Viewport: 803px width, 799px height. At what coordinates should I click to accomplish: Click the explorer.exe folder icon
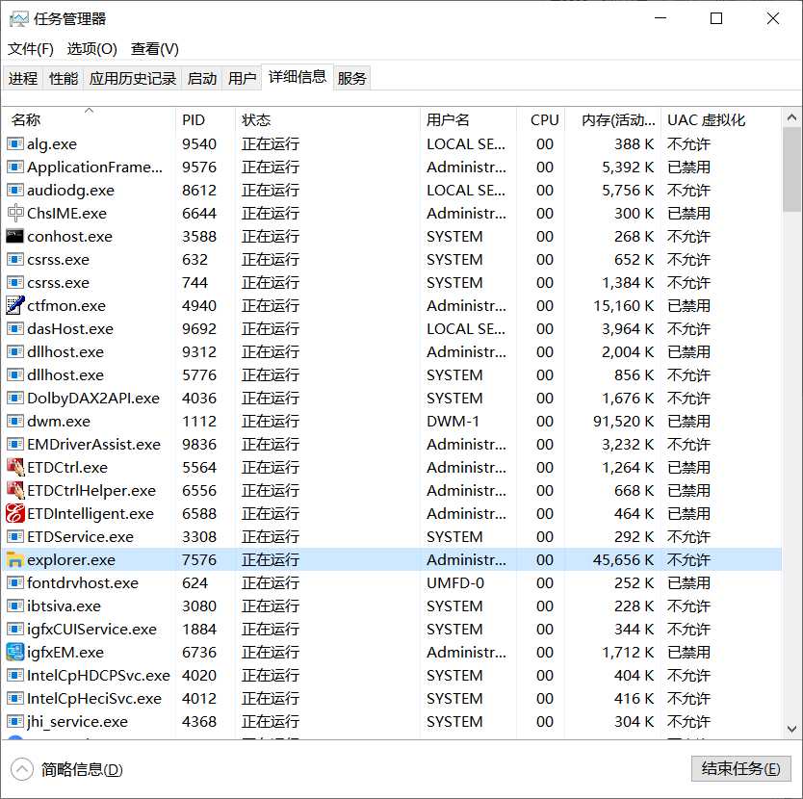coord(14,560)
